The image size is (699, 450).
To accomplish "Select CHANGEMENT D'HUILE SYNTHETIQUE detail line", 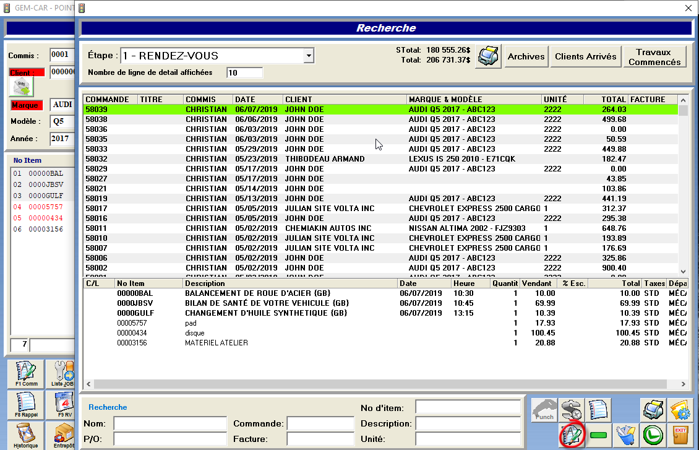I will [385, 313].
